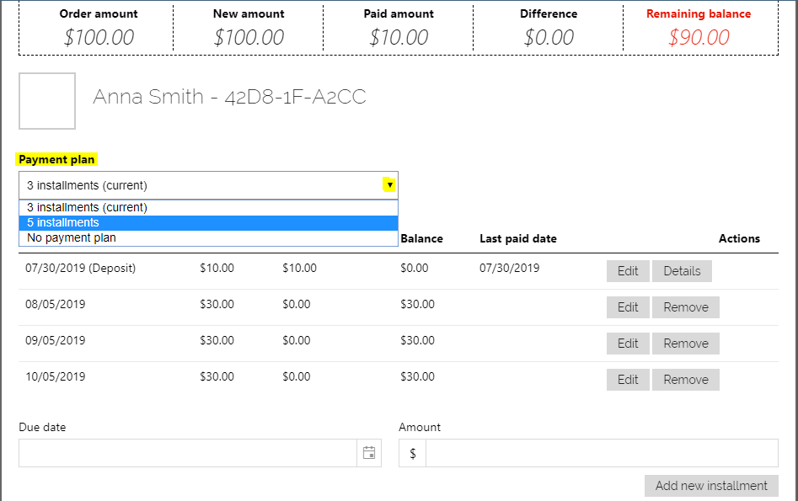View Details of the deposit installment
798x501 pixels.
point(682,271)
